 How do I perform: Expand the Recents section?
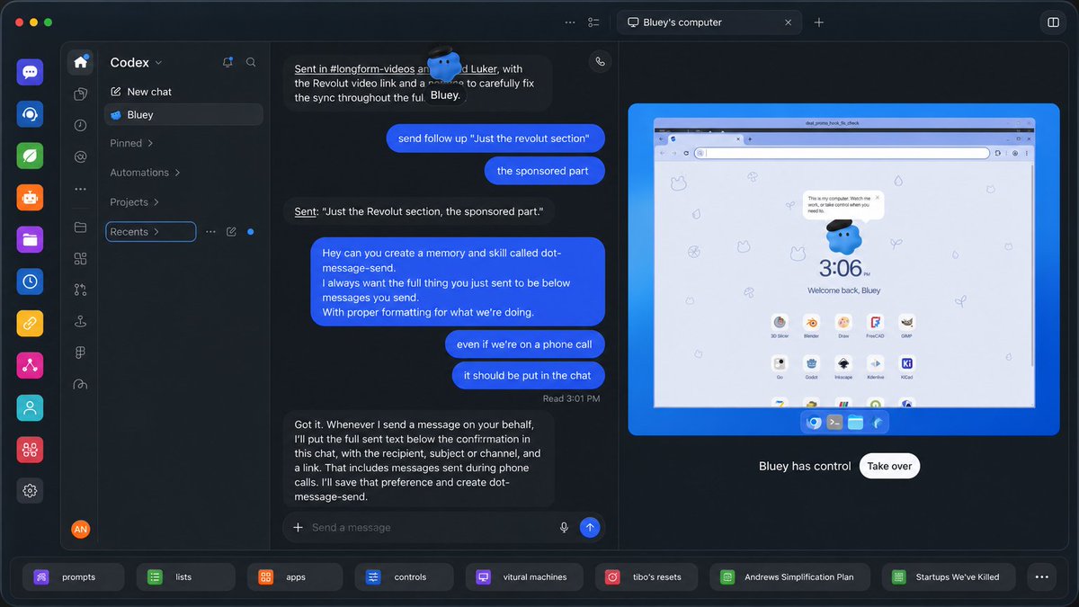(x=151, y=232)
